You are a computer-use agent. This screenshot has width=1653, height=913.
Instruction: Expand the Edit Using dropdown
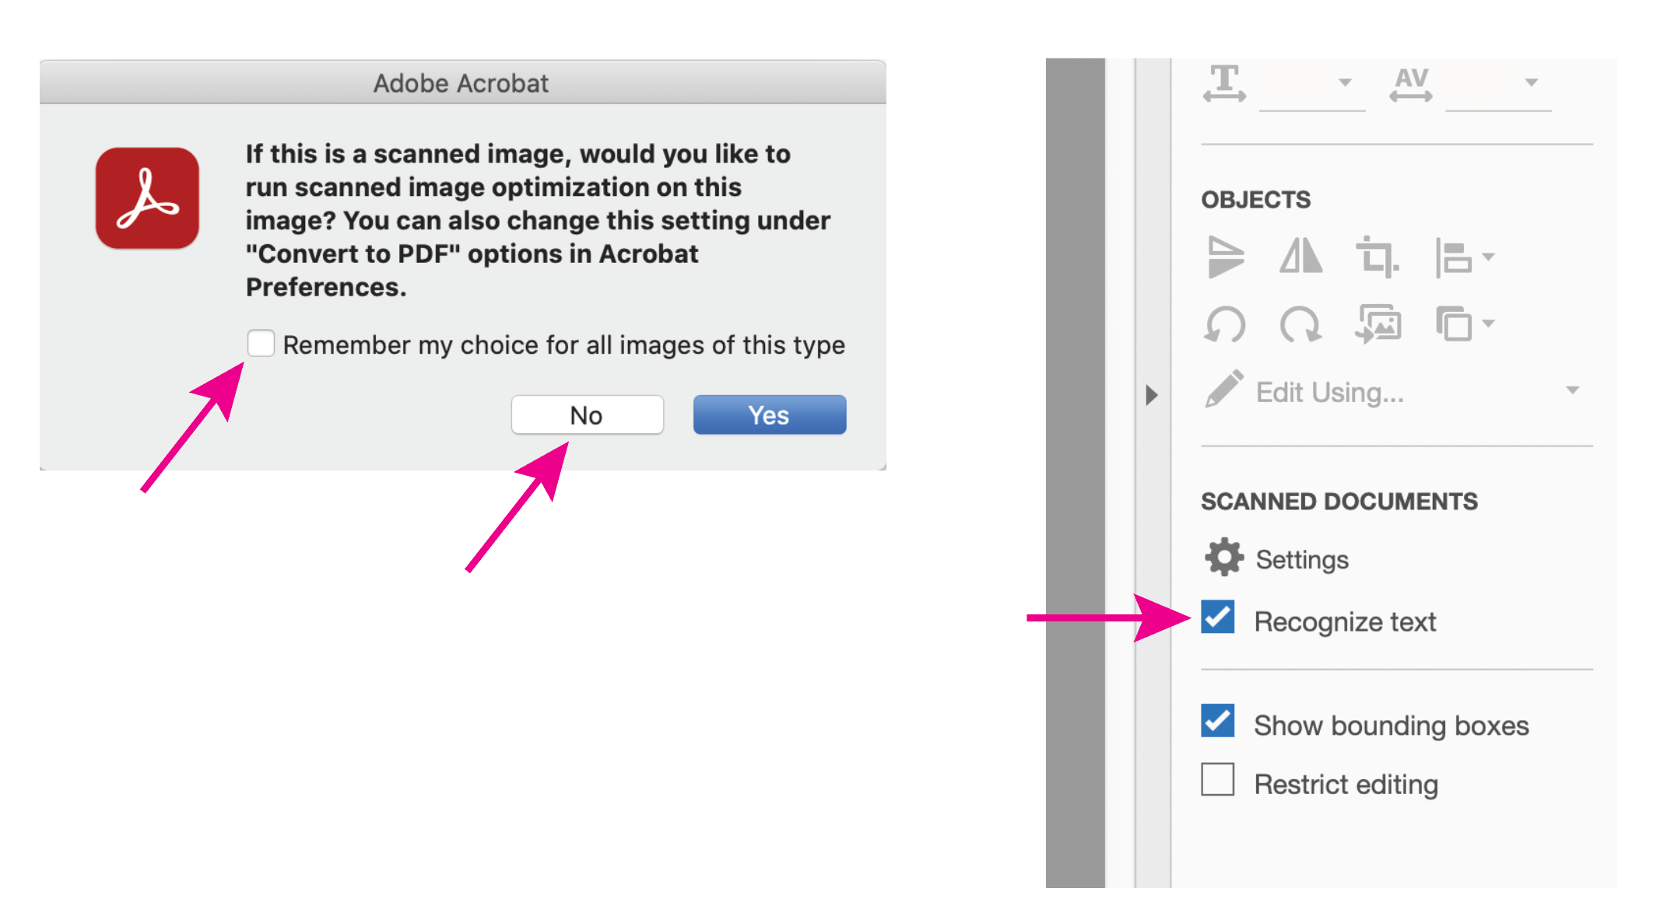coord(1574,391)
